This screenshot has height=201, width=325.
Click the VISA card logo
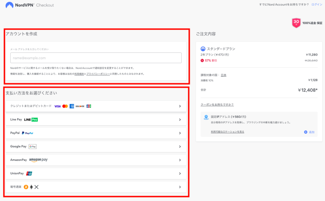pyautogui.click(x=57, y=106)
